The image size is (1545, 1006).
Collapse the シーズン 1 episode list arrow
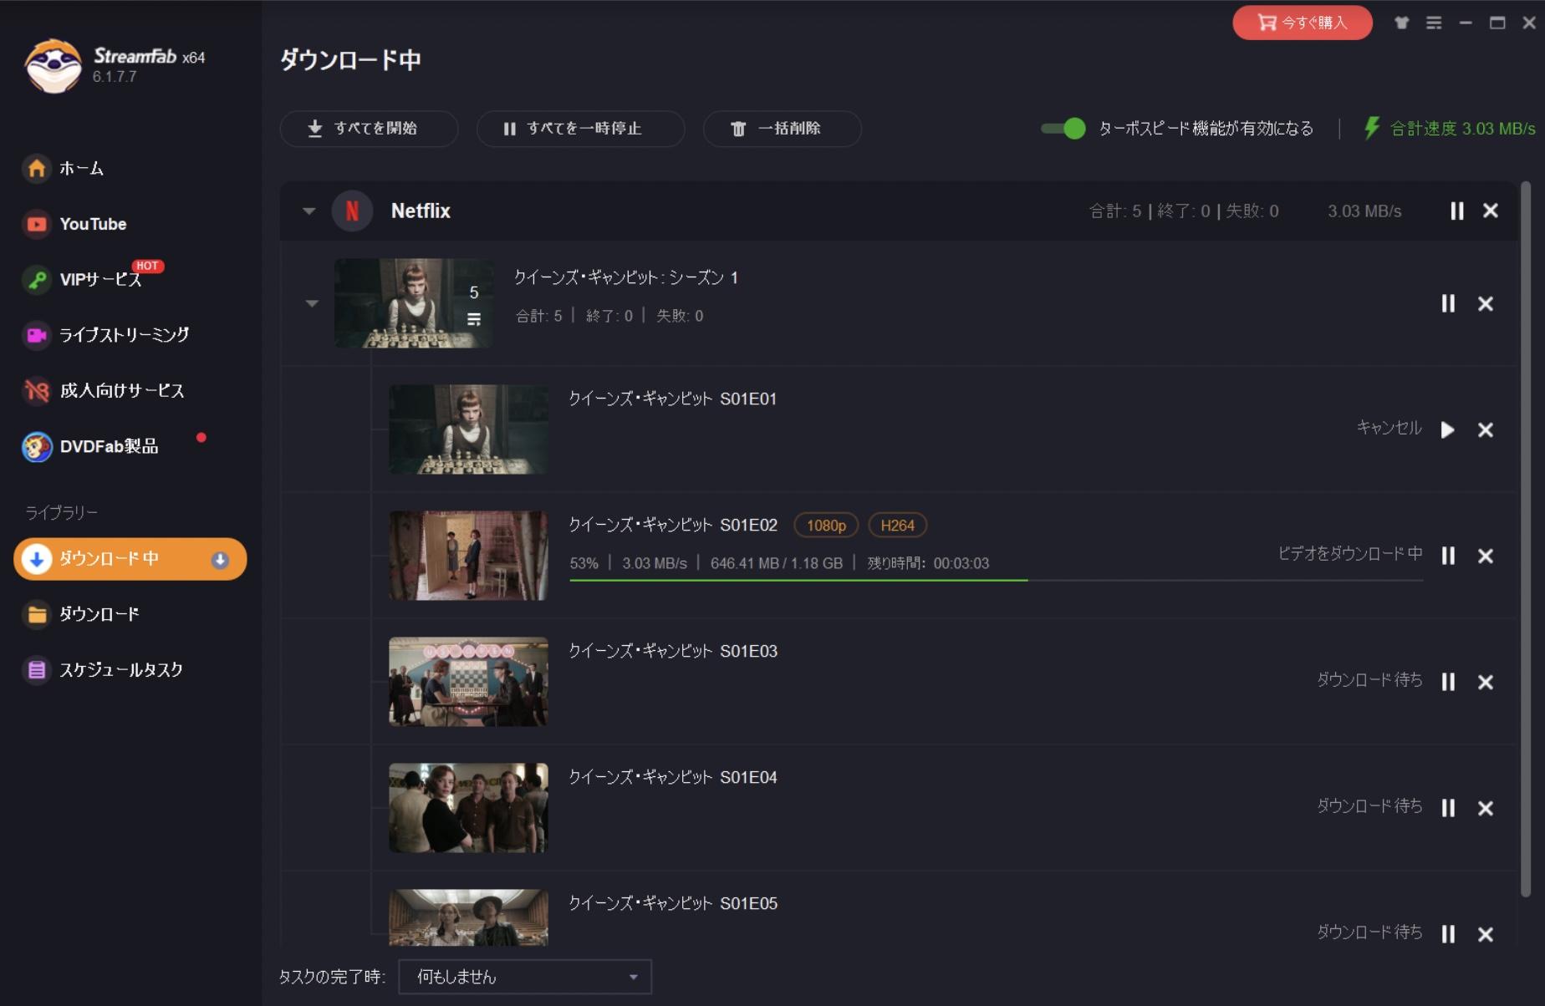312,303
